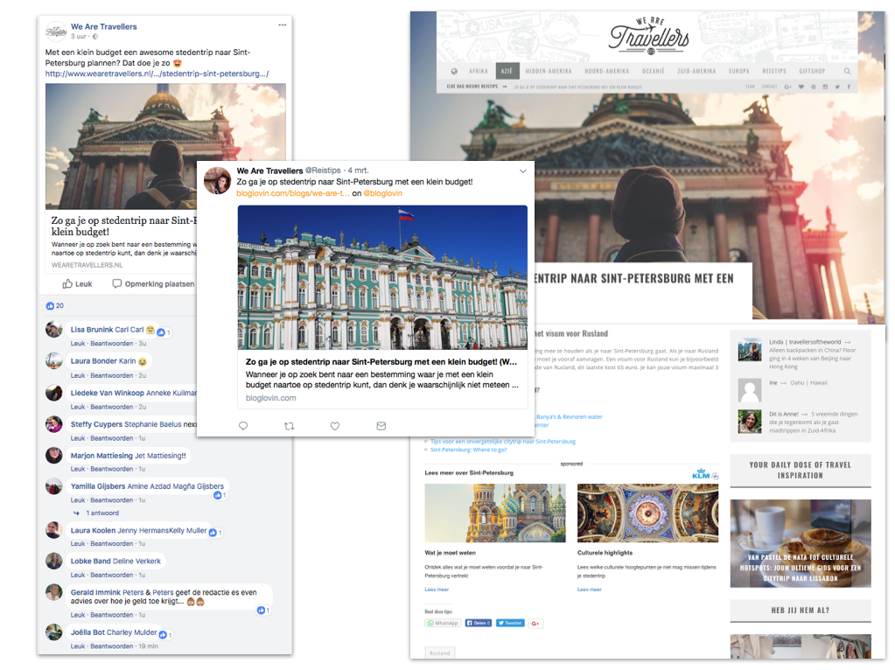Click the direct message envelope icon on tweet
This screenshot has height=670, width=895.
(381, 426)
